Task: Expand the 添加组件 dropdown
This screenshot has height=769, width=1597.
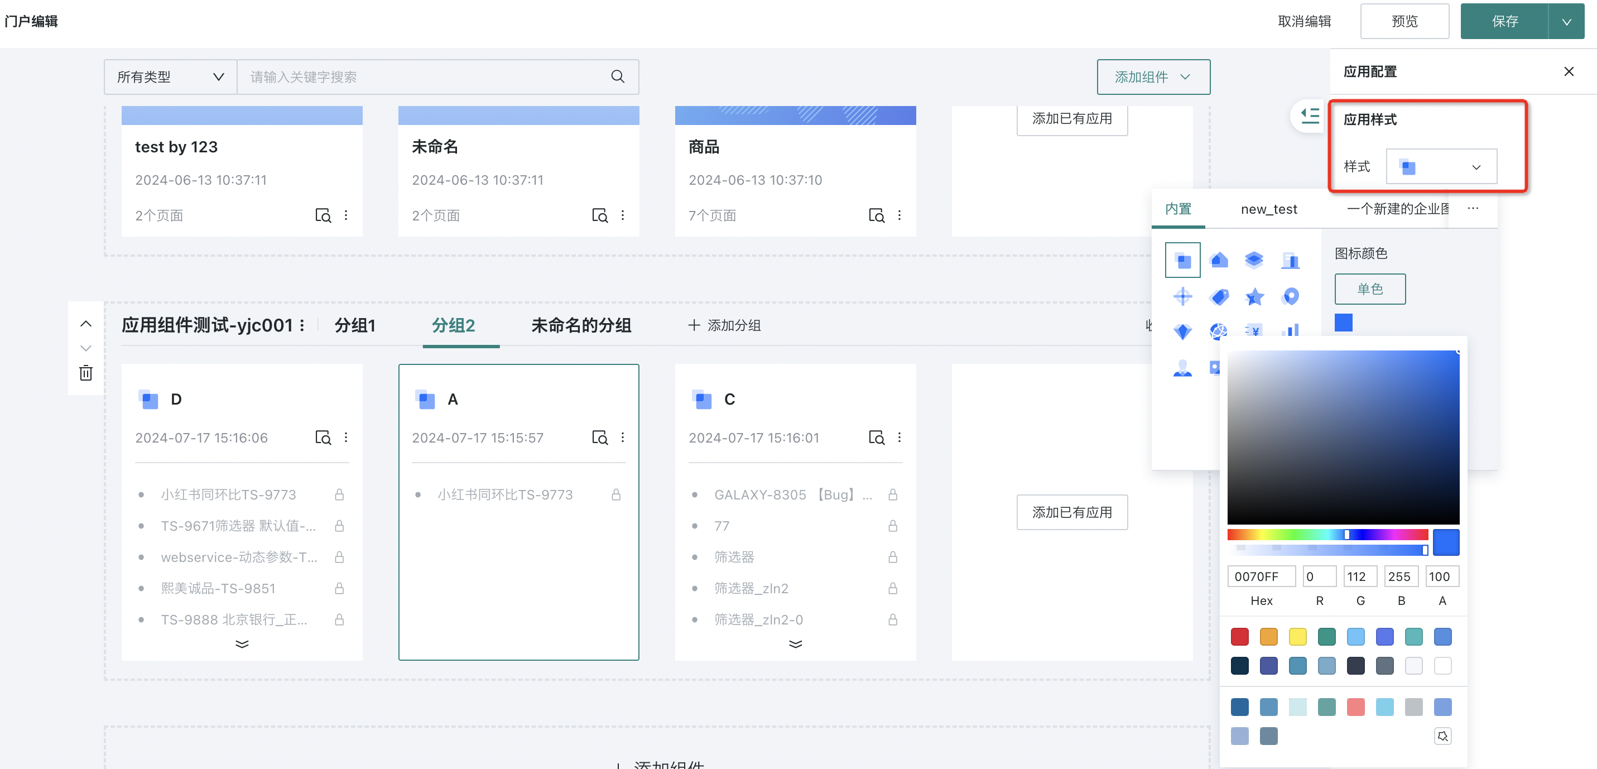Action: click(x=1153, y=77)
